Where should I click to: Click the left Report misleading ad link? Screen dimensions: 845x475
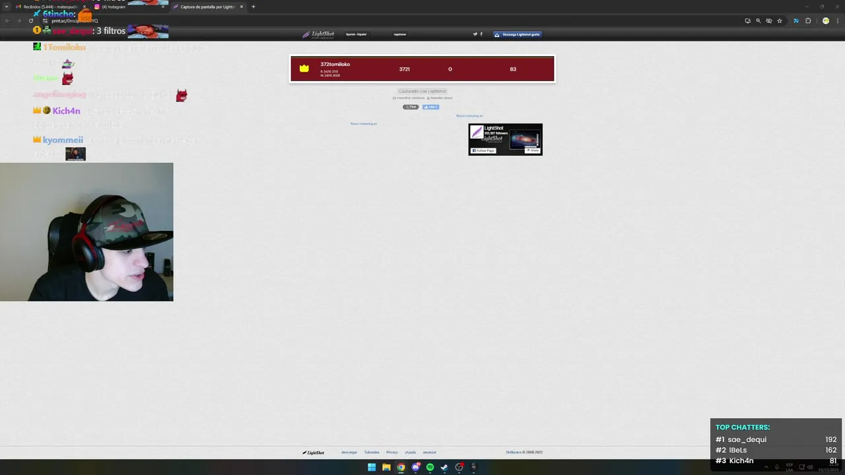pyautogui.click(x=364, y=123)
